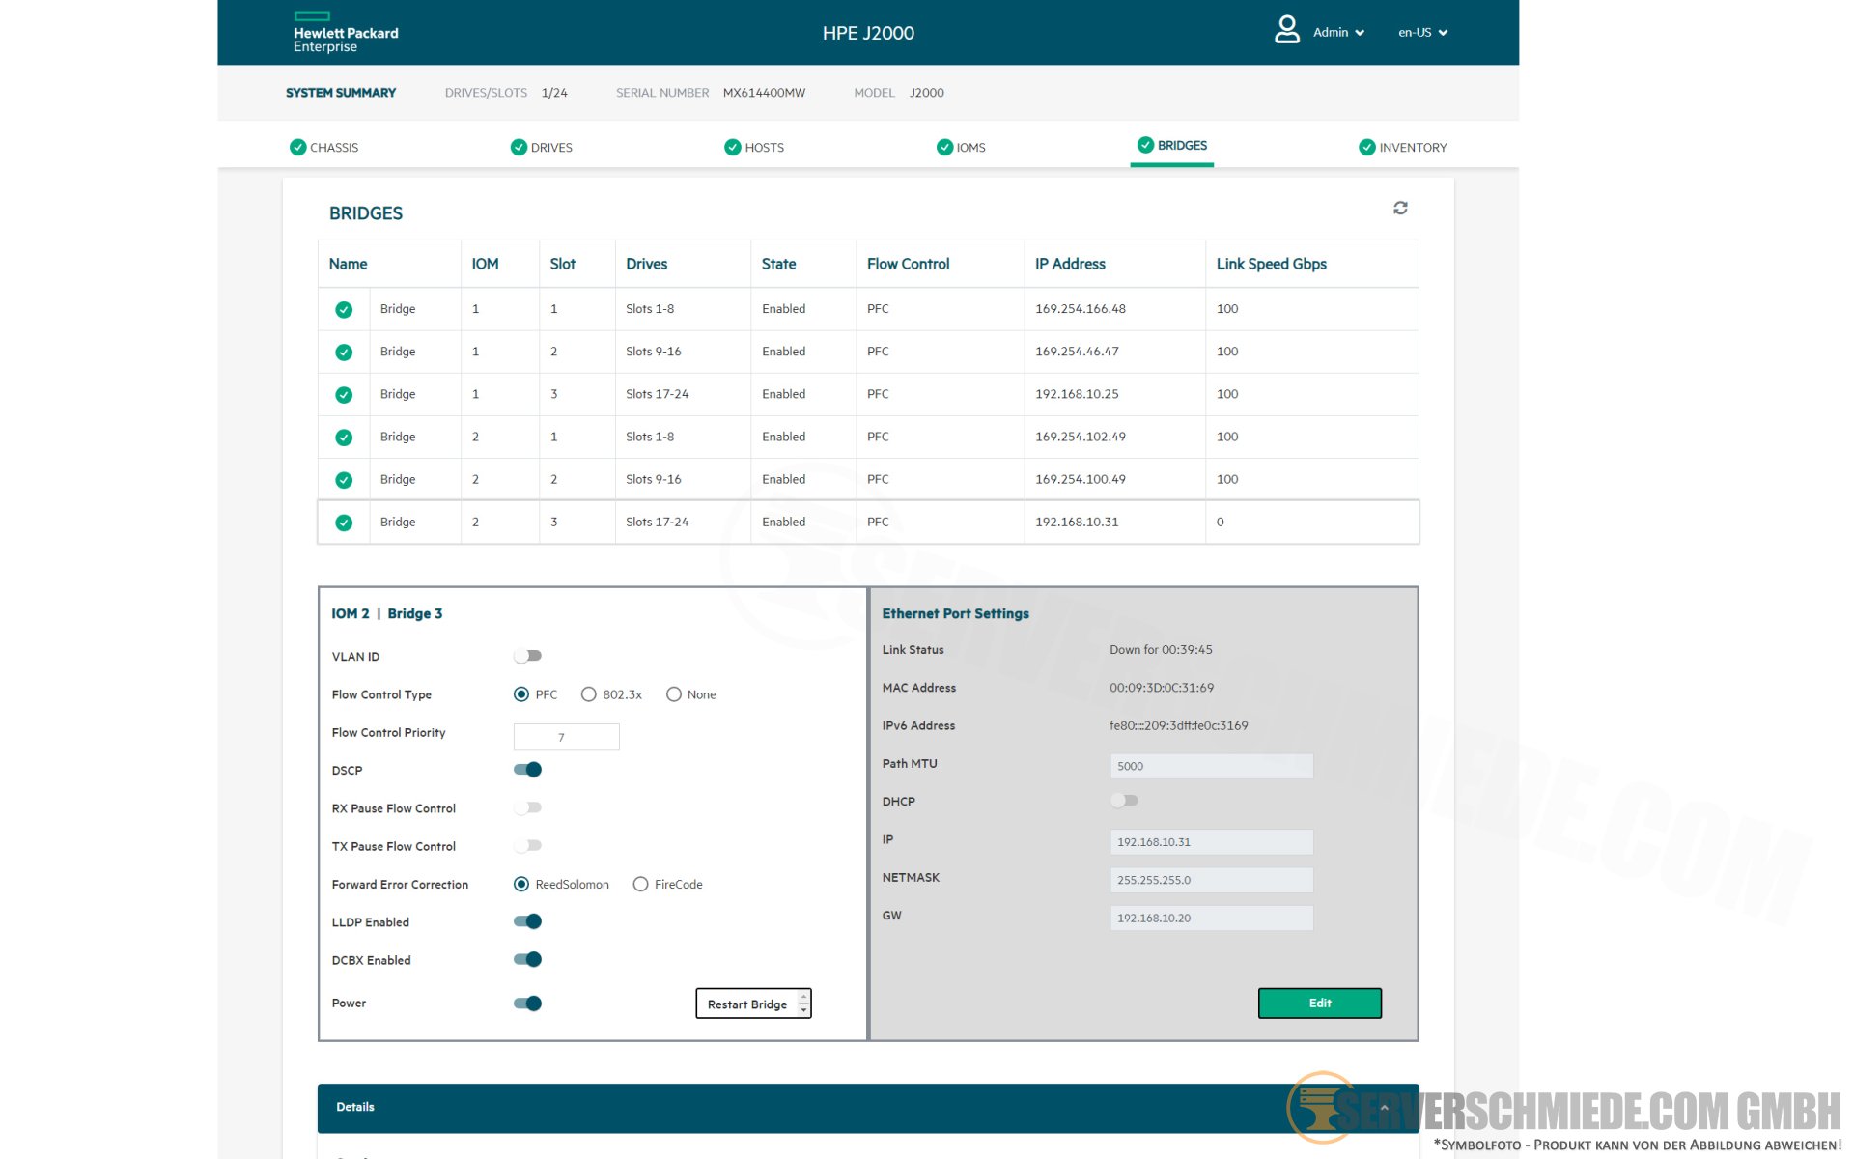Select the 802.3x flow control radio
Screen dimensions: 1854x1159
[588, 694]
